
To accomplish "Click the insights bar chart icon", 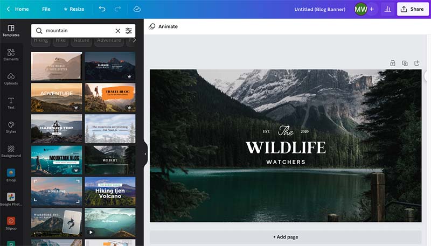I will (387, 9).
